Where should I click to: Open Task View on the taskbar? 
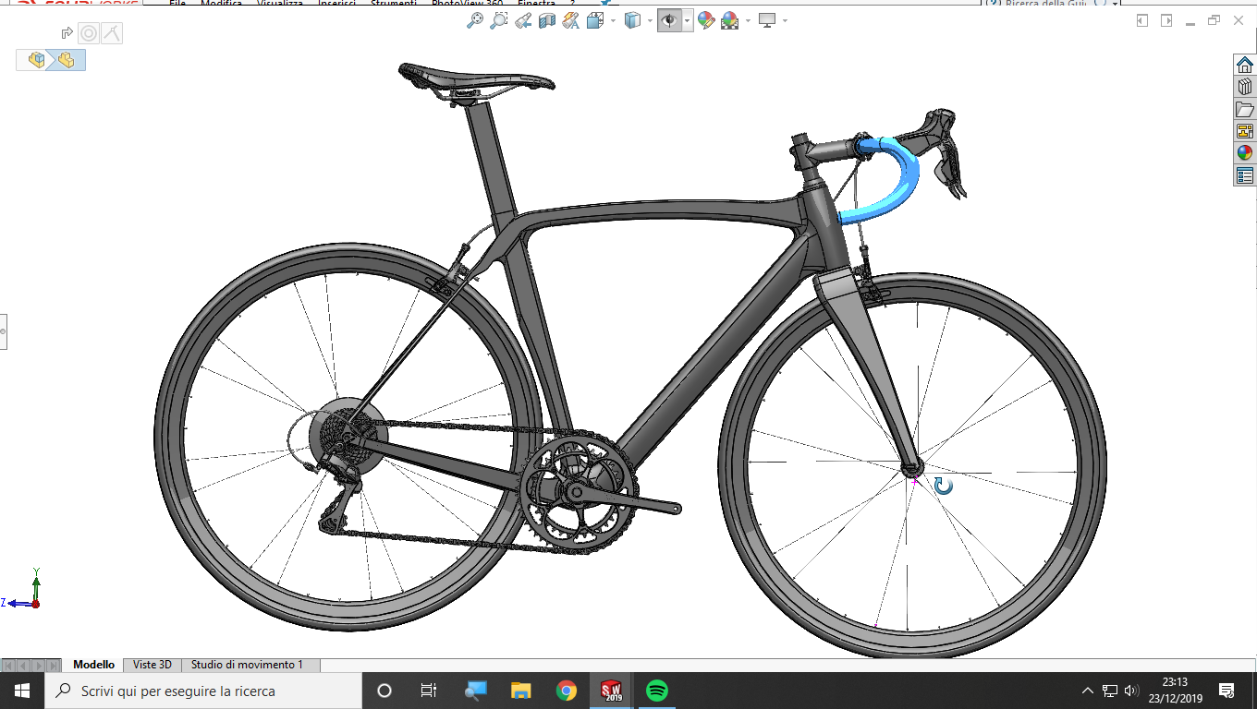coord(429,691)
